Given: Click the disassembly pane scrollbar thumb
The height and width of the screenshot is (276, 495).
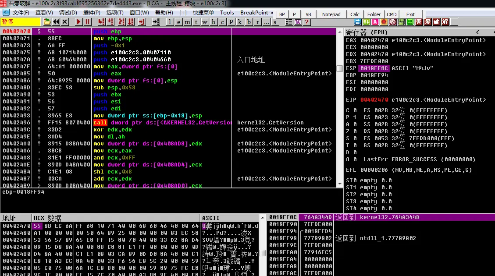Looking at the screenshot, I should pos(339,69).
